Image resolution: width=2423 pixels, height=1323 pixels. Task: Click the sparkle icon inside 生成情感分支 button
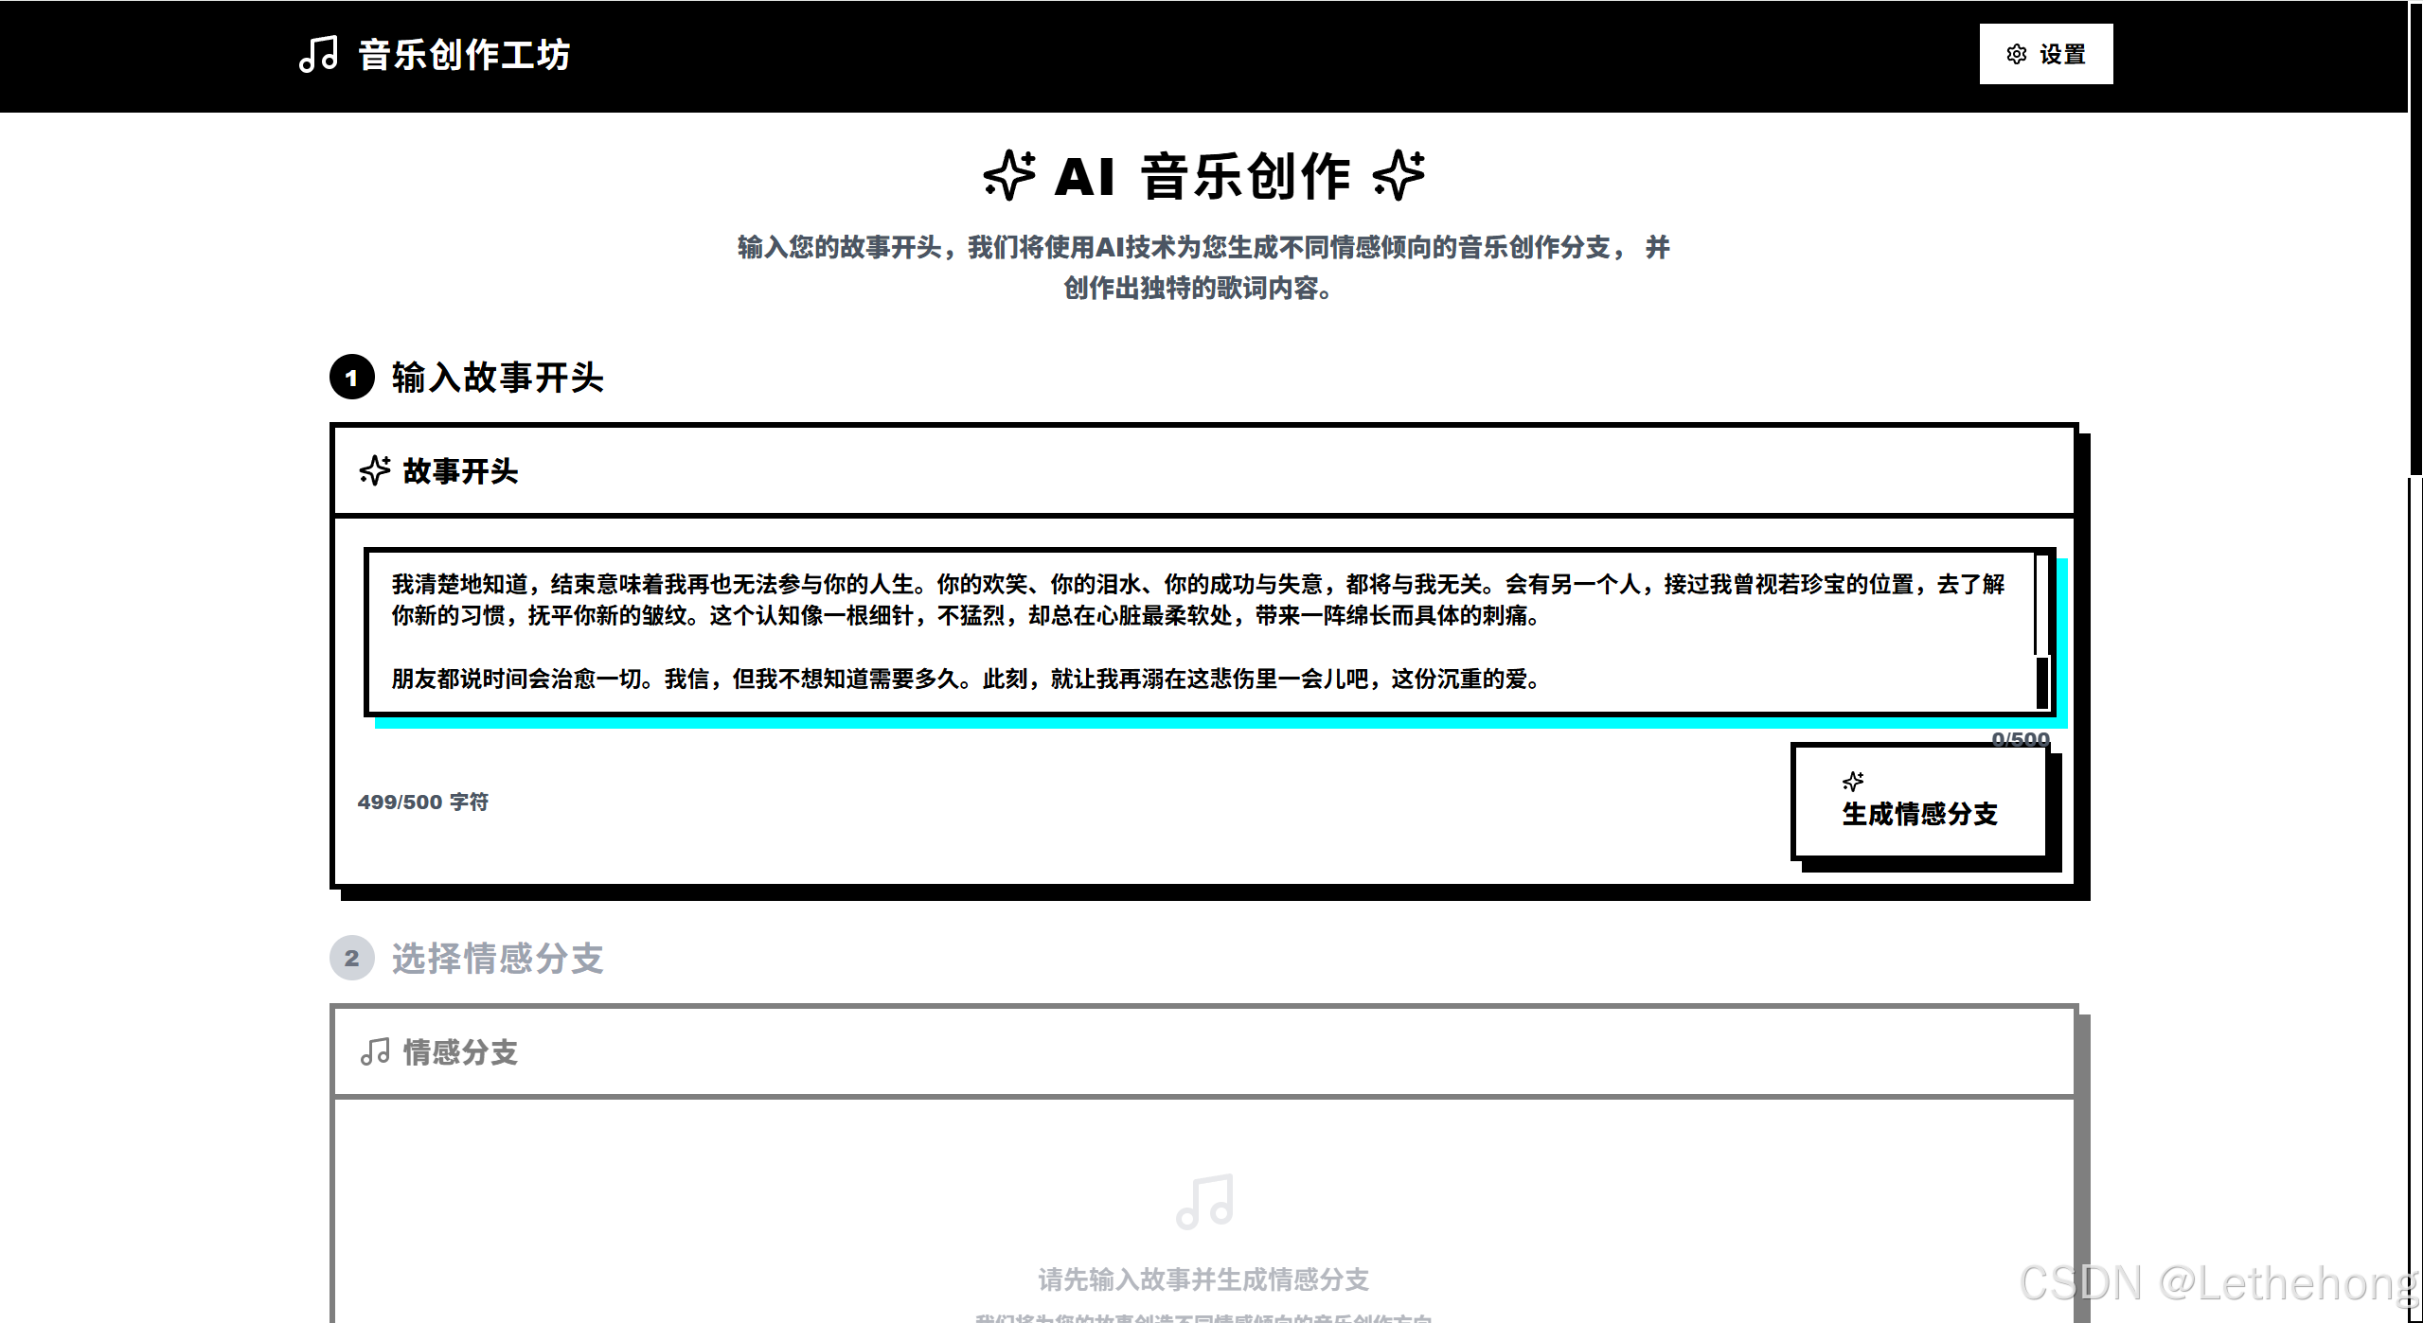point(1853,782)
